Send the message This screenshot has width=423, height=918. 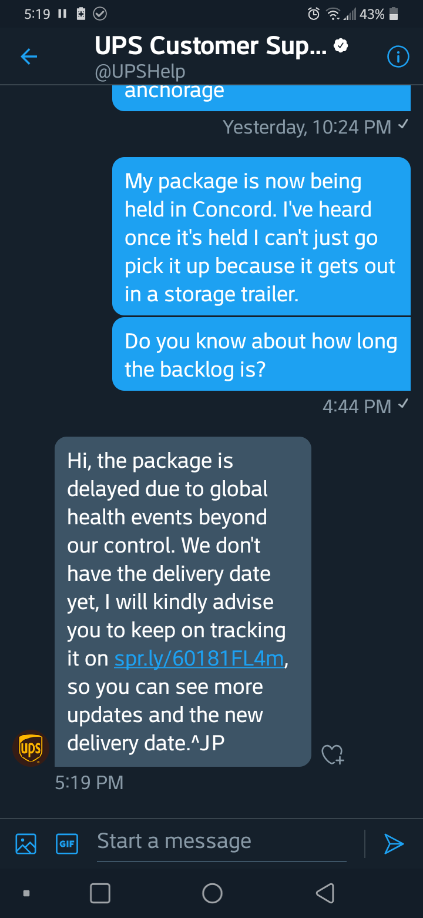pyautogui.click(x=394, y=844)
